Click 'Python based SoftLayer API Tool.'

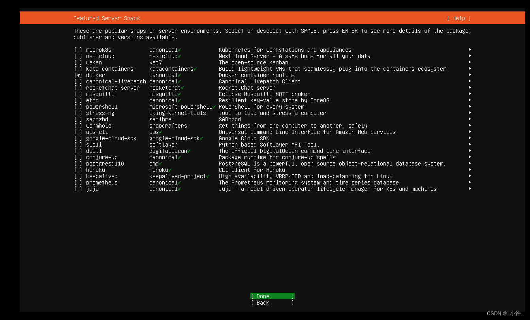click(269, 145)
